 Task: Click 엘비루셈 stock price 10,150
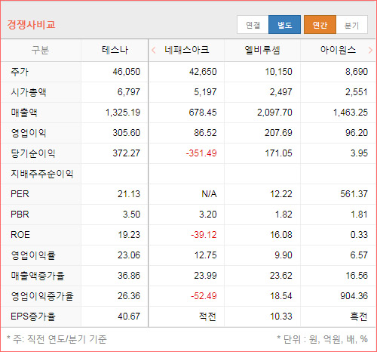pos(279,72)
